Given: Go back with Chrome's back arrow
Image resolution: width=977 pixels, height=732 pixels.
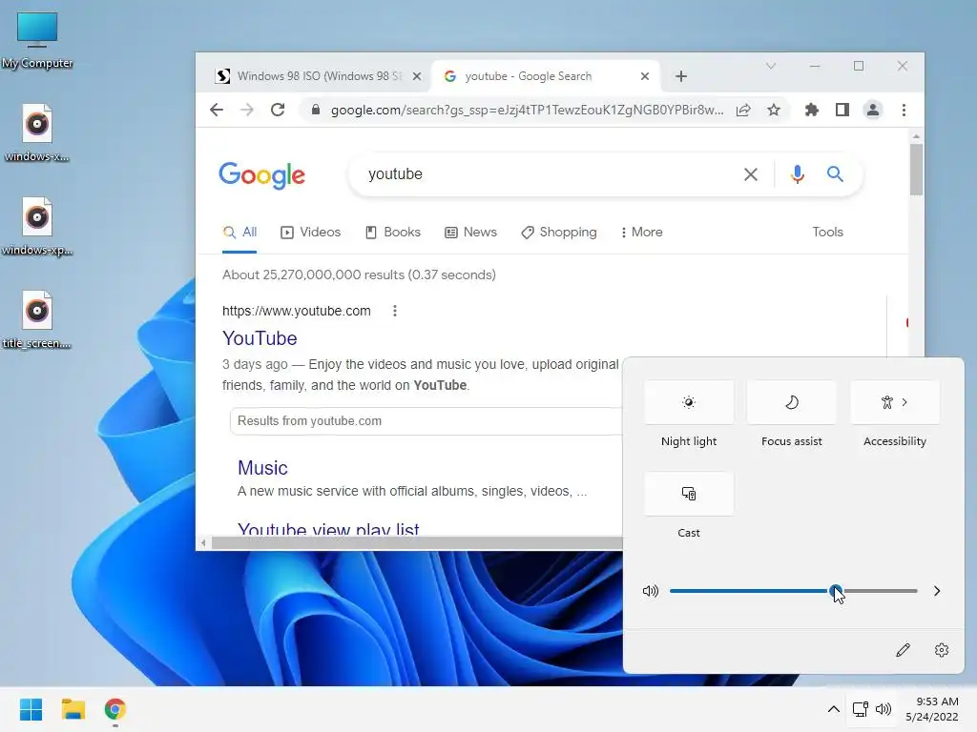Looking at the screenshot, I should pyautogui.click(x=217, y=111).
